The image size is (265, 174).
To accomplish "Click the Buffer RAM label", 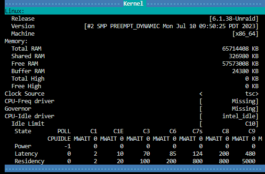I will [x=28, y=71].
